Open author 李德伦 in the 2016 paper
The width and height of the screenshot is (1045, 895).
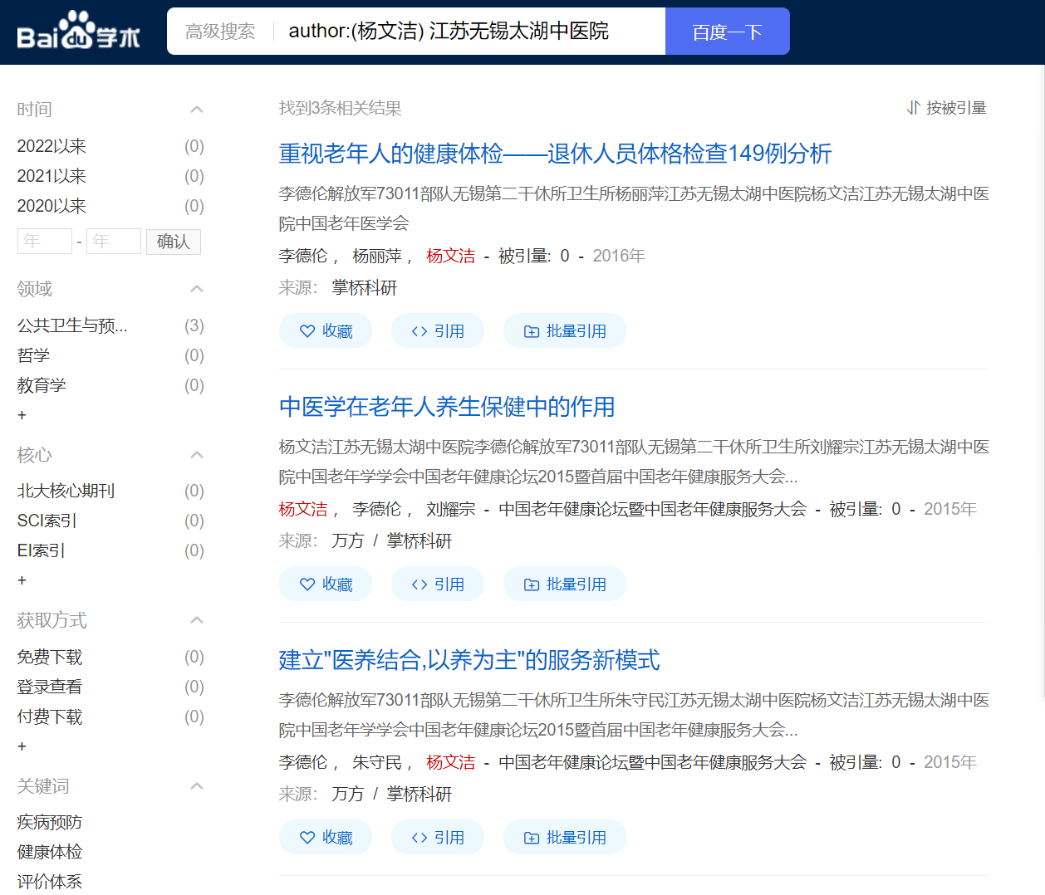(x=303, y=256)
